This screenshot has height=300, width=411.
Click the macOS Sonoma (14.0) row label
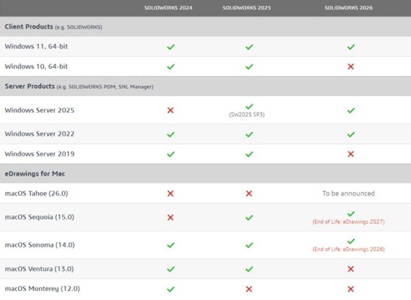40,245
